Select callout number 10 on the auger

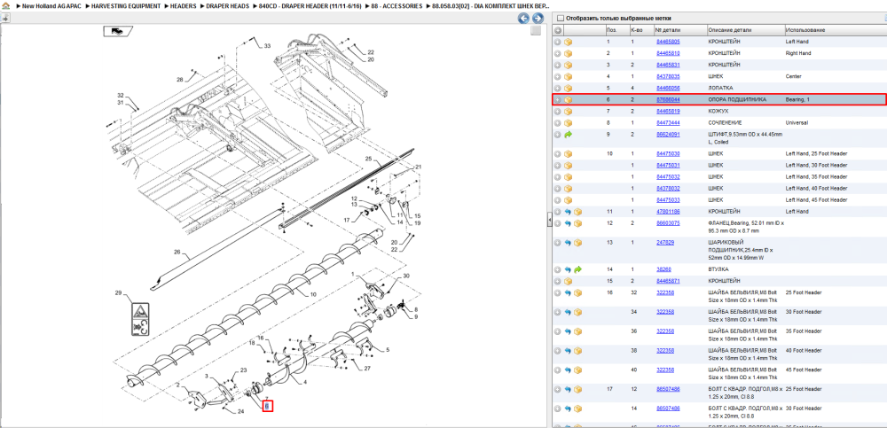(x=312, y=294)
